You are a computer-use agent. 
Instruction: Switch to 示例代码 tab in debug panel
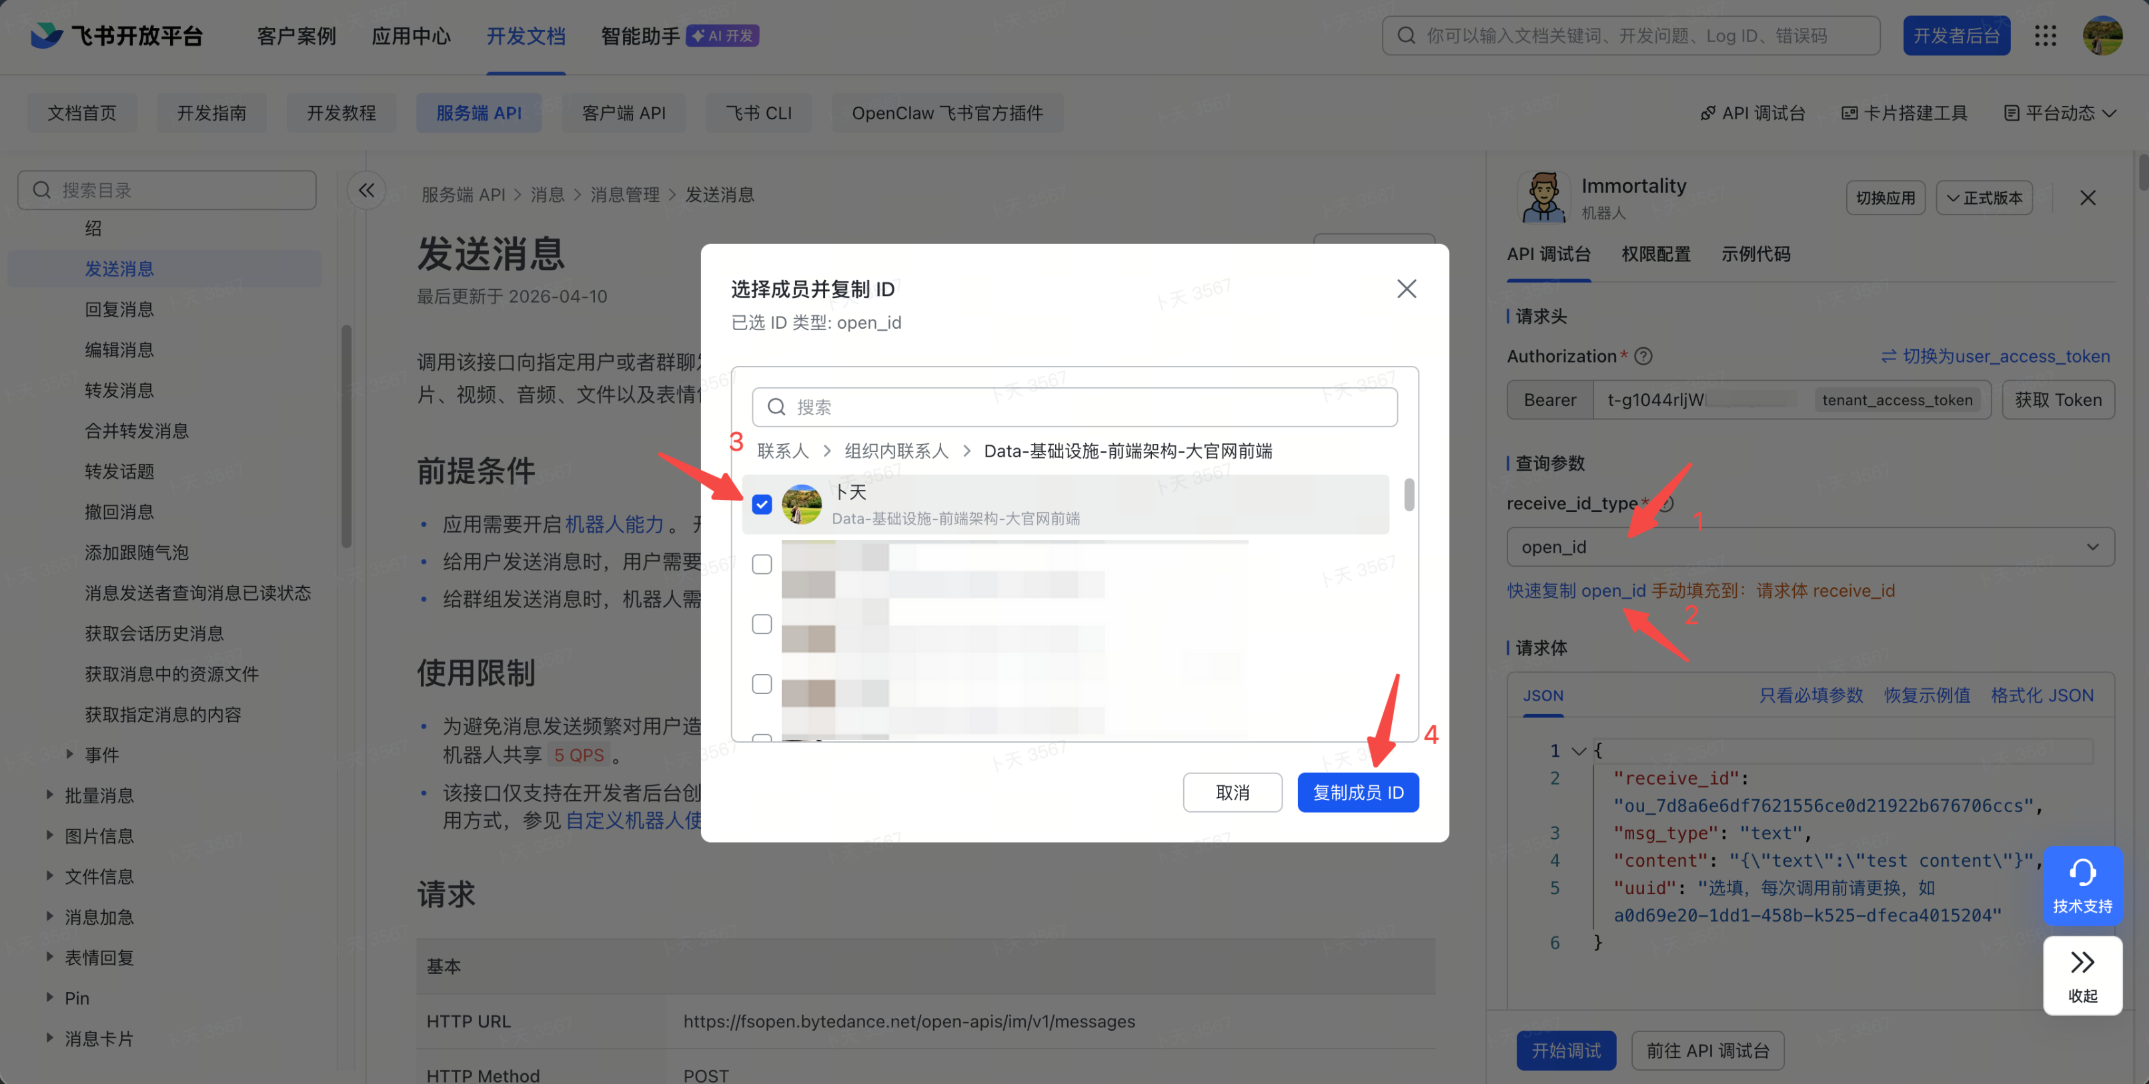1756,254
